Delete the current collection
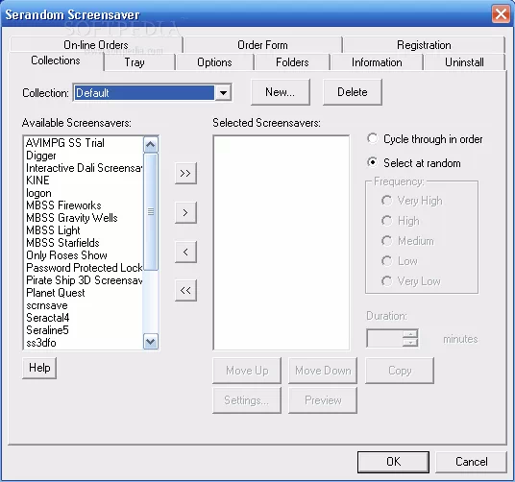515x482 pixels. 352,92
